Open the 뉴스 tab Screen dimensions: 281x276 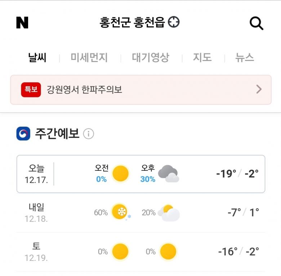click(245, 58)
